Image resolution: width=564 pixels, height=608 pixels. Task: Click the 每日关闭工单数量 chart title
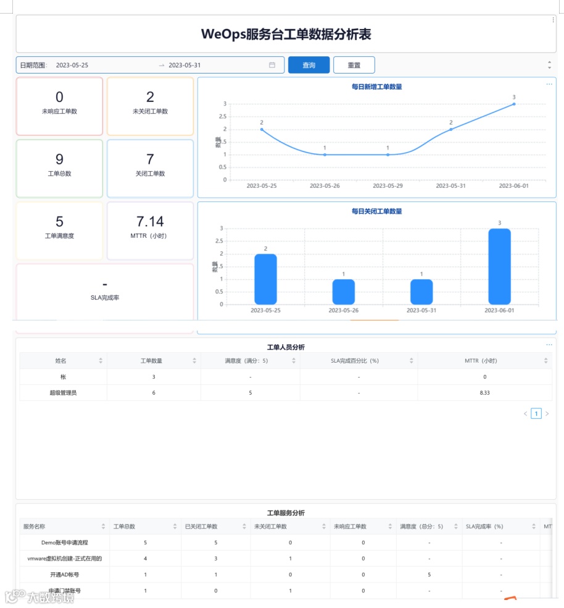tap(376, 211)
